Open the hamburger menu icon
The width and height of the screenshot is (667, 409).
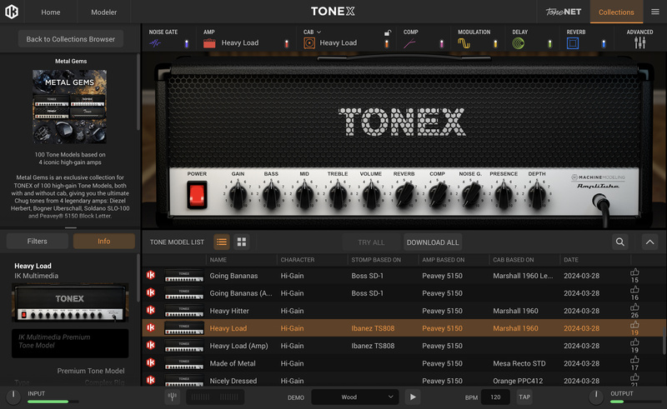[655, 12]
